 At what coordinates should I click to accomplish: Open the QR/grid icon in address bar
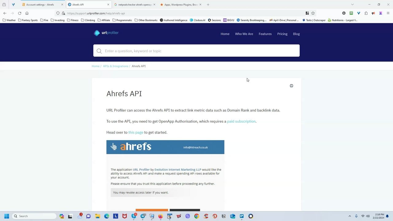[307, 13]
